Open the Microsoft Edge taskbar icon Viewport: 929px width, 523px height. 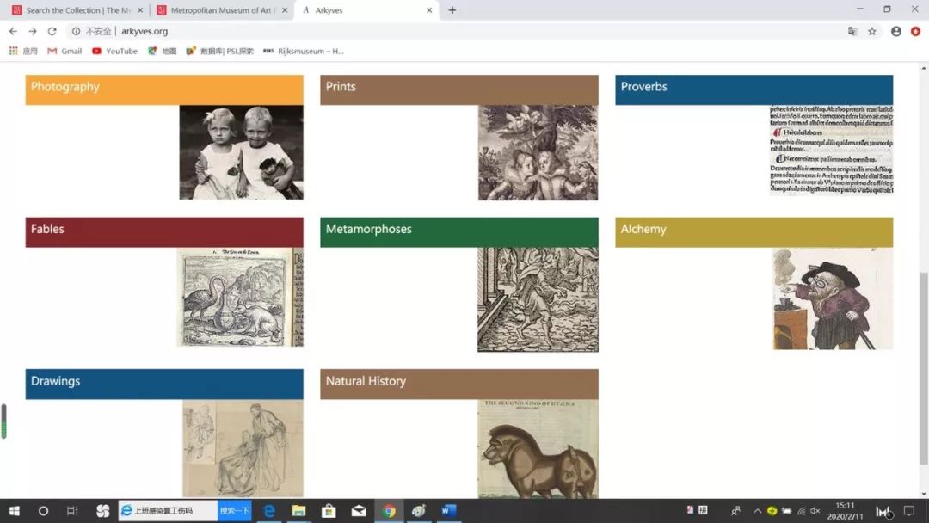pyautogui.click(x=269, y=511)
